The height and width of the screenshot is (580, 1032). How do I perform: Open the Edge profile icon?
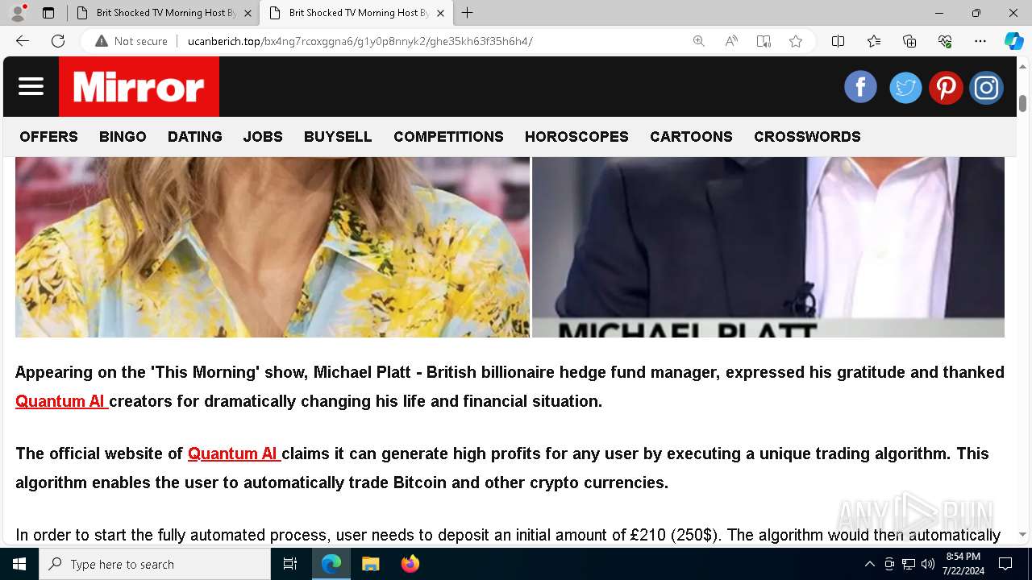[x=18, y=13]
